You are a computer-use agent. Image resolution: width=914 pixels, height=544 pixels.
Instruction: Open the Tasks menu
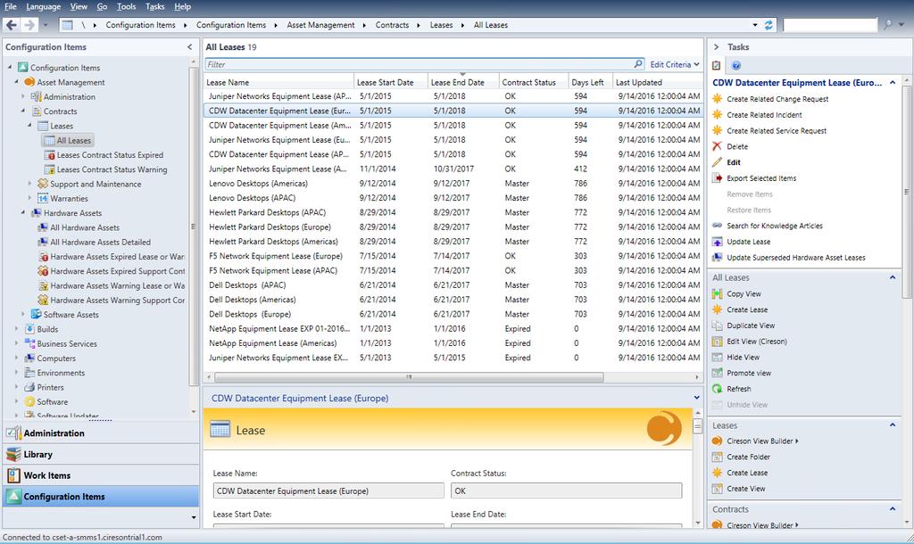click(154, 6)
